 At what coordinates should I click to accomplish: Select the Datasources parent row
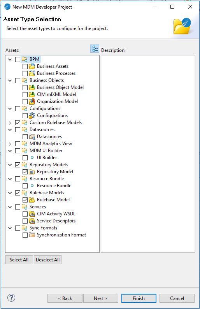[42, 130]
